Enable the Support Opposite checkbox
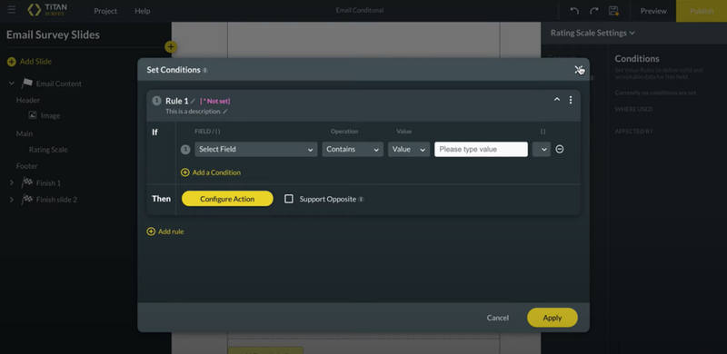The width and height of the screenshot is (727, 354). (288, 199)
